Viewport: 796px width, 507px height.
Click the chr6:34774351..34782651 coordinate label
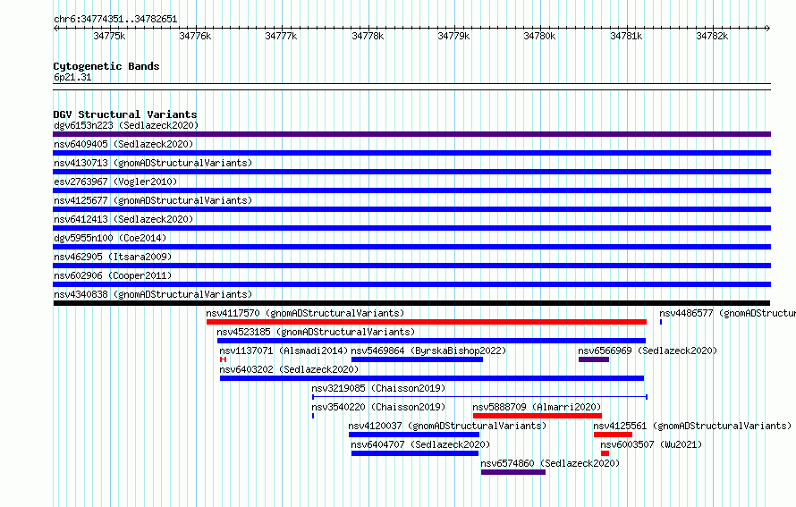(115, 19)
